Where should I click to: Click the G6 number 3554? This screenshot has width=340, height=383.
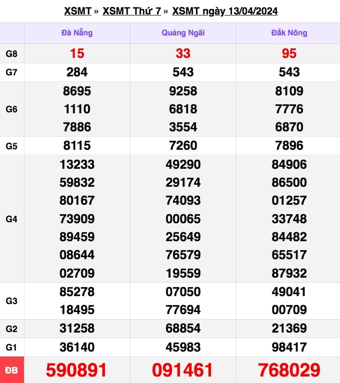point(183,127)
